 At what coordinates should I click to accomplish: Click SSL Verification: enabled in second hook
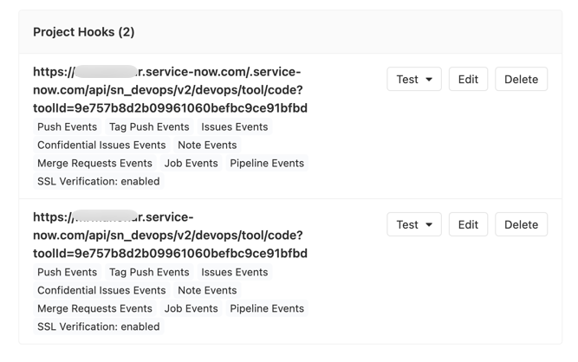coord(99,326)
